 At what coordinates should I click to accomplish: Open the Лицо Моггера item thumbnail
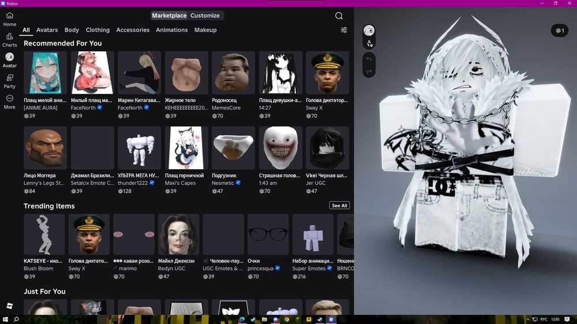coord(45,148)
